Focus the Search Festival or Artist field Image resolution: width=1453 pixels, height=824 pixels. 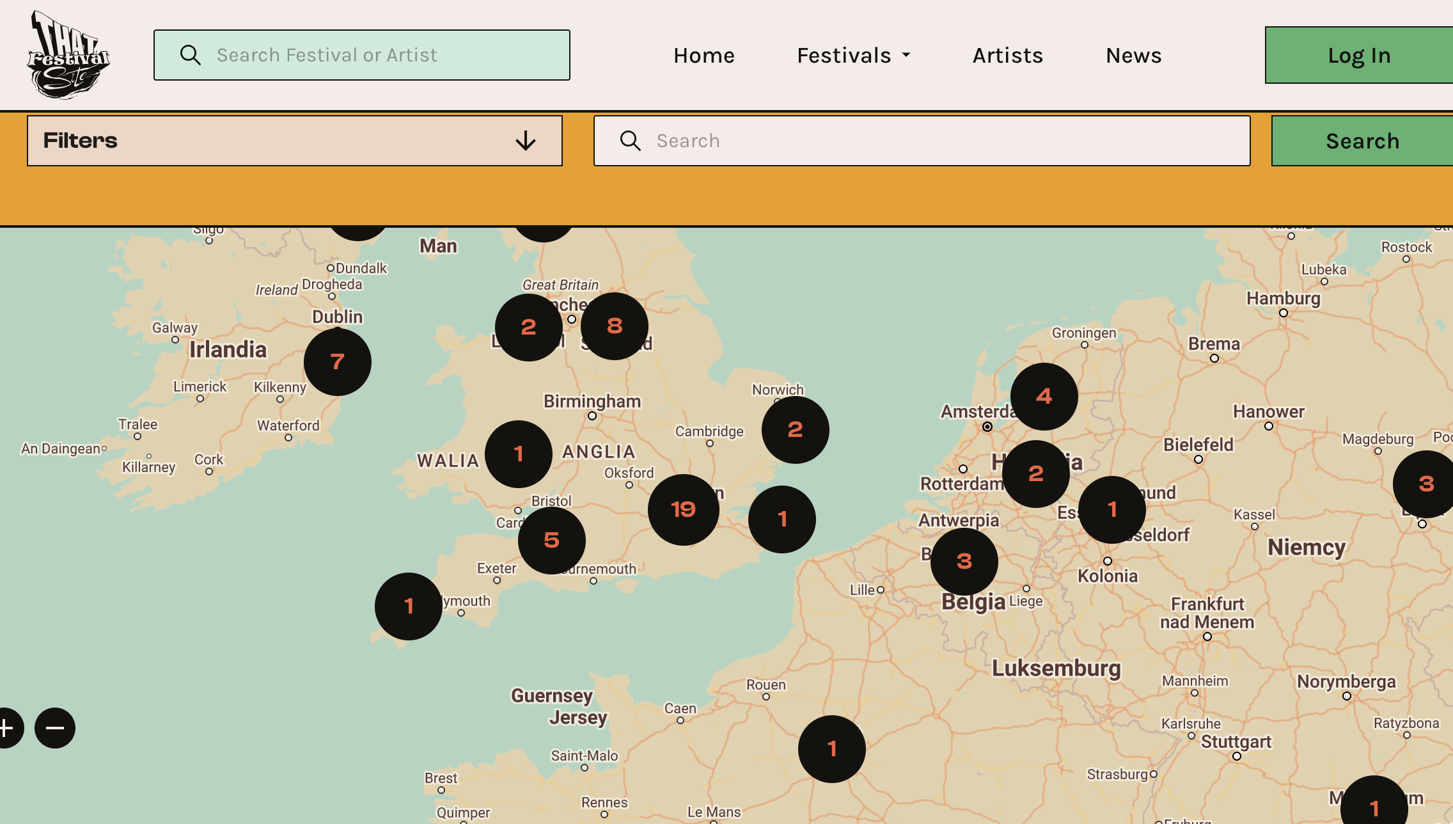pos(362,55)
